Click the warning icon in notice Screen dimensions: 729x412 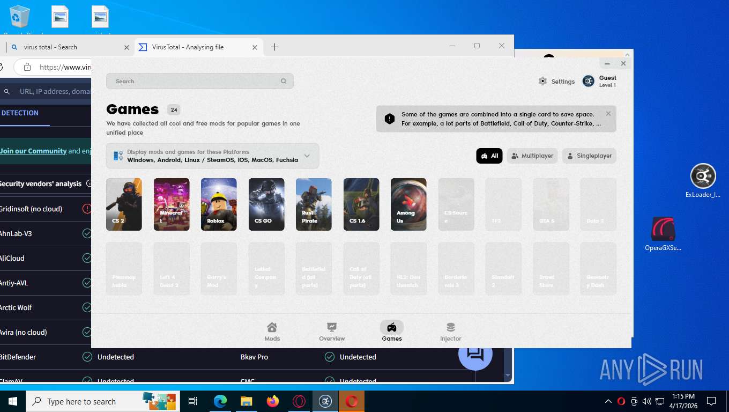(x=390, y=119)
